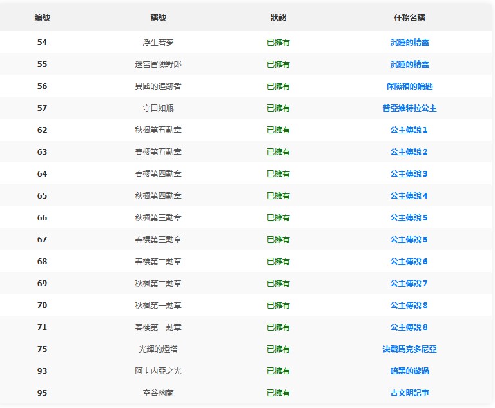Click 已擁有 status in the 空谷幽蘭 row
Image resolution: width=495 pixels, height=408 pixels.
(278, 393)
